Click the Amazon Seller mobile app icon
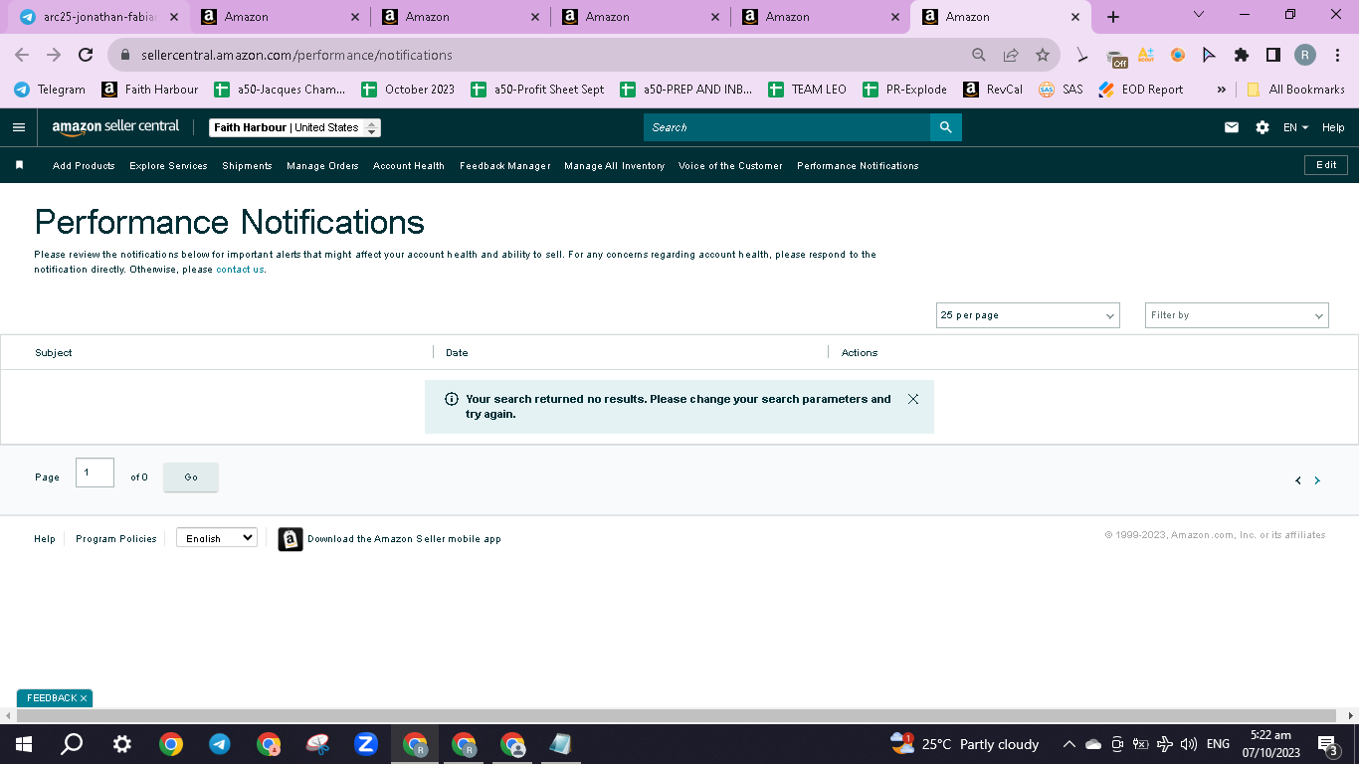This screenshot has height=764, width=1359. coord(291,539)
